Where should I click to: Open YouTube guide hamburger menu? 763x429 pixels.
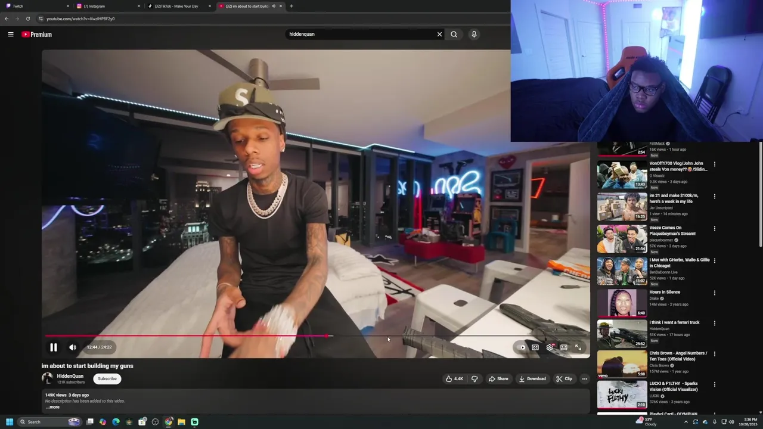click(11, 35)
